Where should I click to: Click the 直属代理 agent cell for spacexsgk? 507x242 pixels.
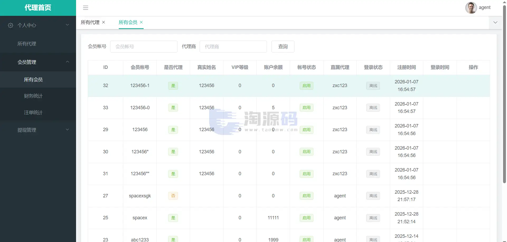click(340, 196)
